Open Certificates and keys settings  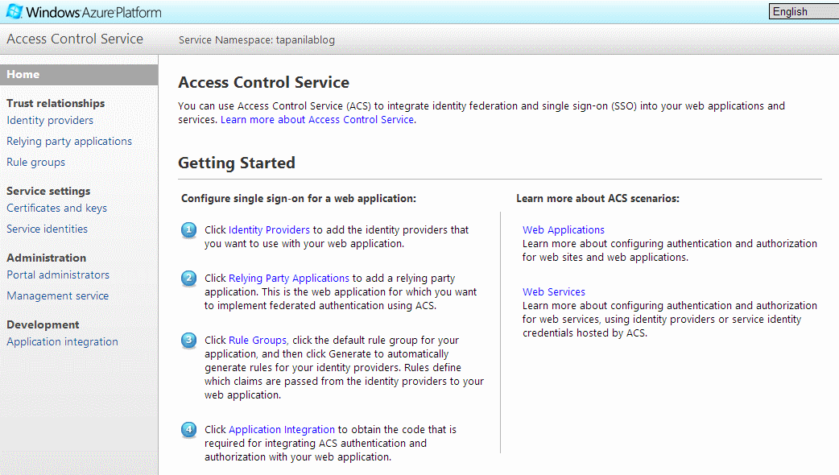(56, 208)
